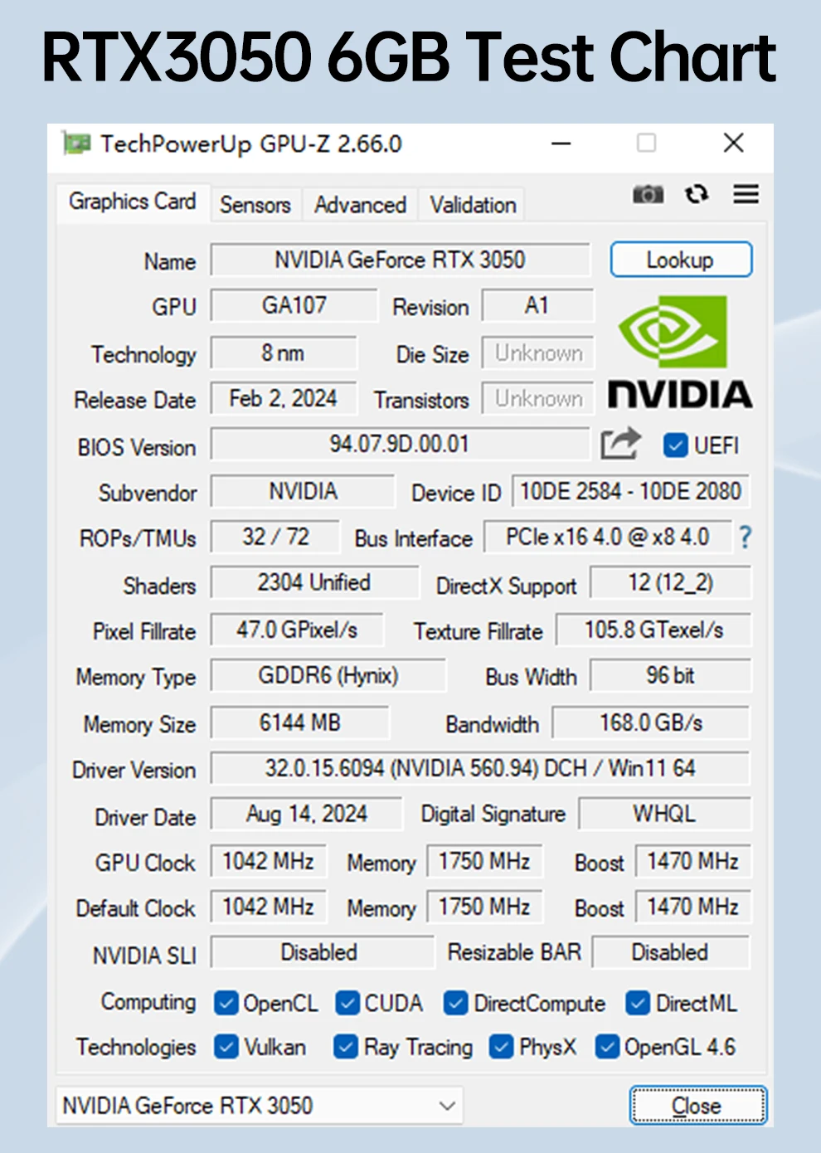Toggle the DirectML checkbox
The height and width of the screenshot is (1153, 821).
coord(638,1004)
